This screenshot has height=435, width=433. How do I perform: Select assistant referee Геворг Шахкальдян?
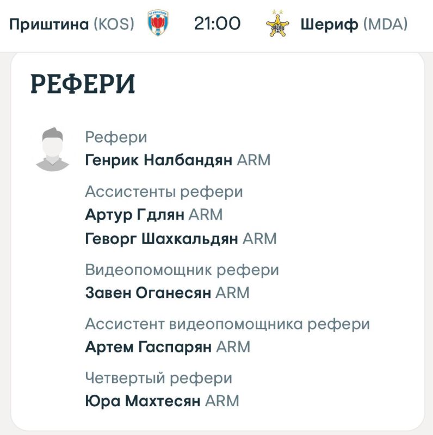tap(162, 239)
